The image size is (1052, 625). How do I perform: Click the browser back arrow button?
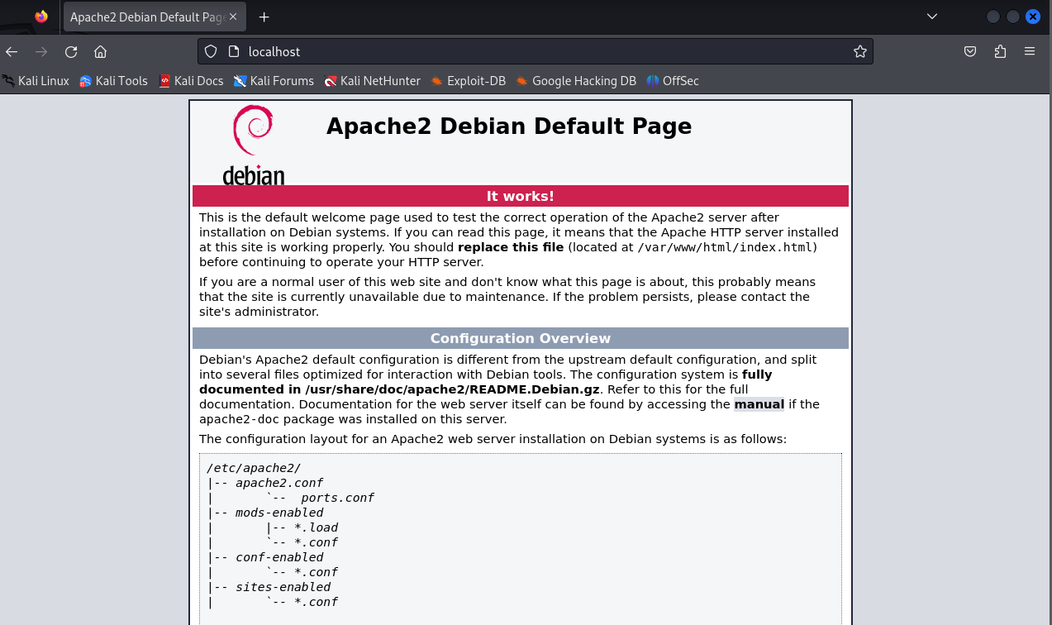[x=12, y=51]
